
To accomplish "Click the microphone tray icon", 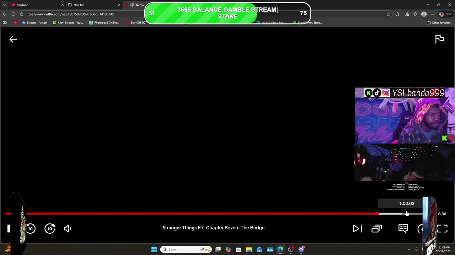I will 416,249.
